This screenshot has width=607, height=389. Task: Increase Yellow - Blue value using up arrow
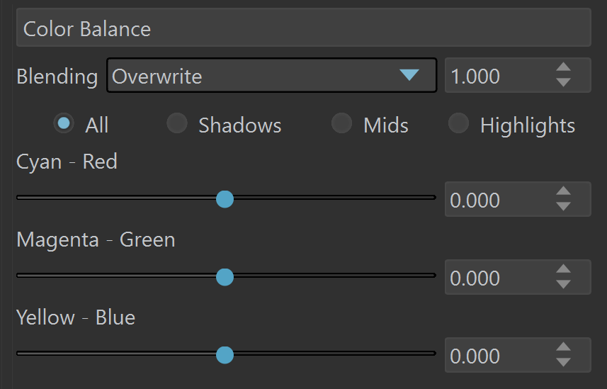(563, 348)
